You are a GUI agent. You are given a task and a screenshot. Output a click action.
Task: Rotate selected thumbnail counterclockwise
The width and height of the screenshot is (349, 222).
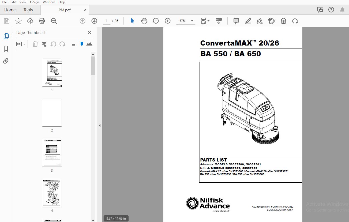coord(54,44)
